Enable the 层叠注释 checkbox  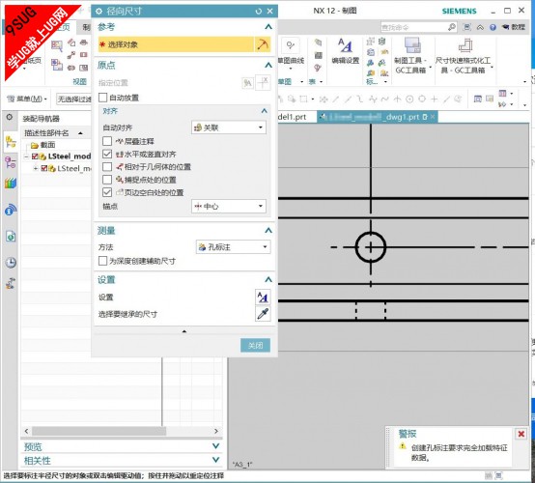pyautogui.click(x=107, y=141)
